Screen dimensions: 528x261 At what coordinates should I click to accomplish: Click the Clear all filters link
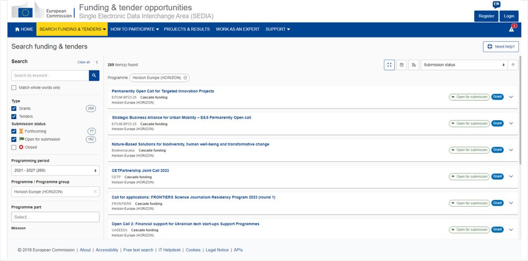click(x=83, y=62)
